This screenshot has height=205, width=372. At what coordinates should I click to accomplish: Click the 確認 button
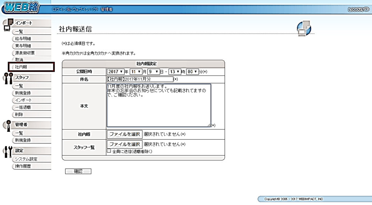(78, 171)
